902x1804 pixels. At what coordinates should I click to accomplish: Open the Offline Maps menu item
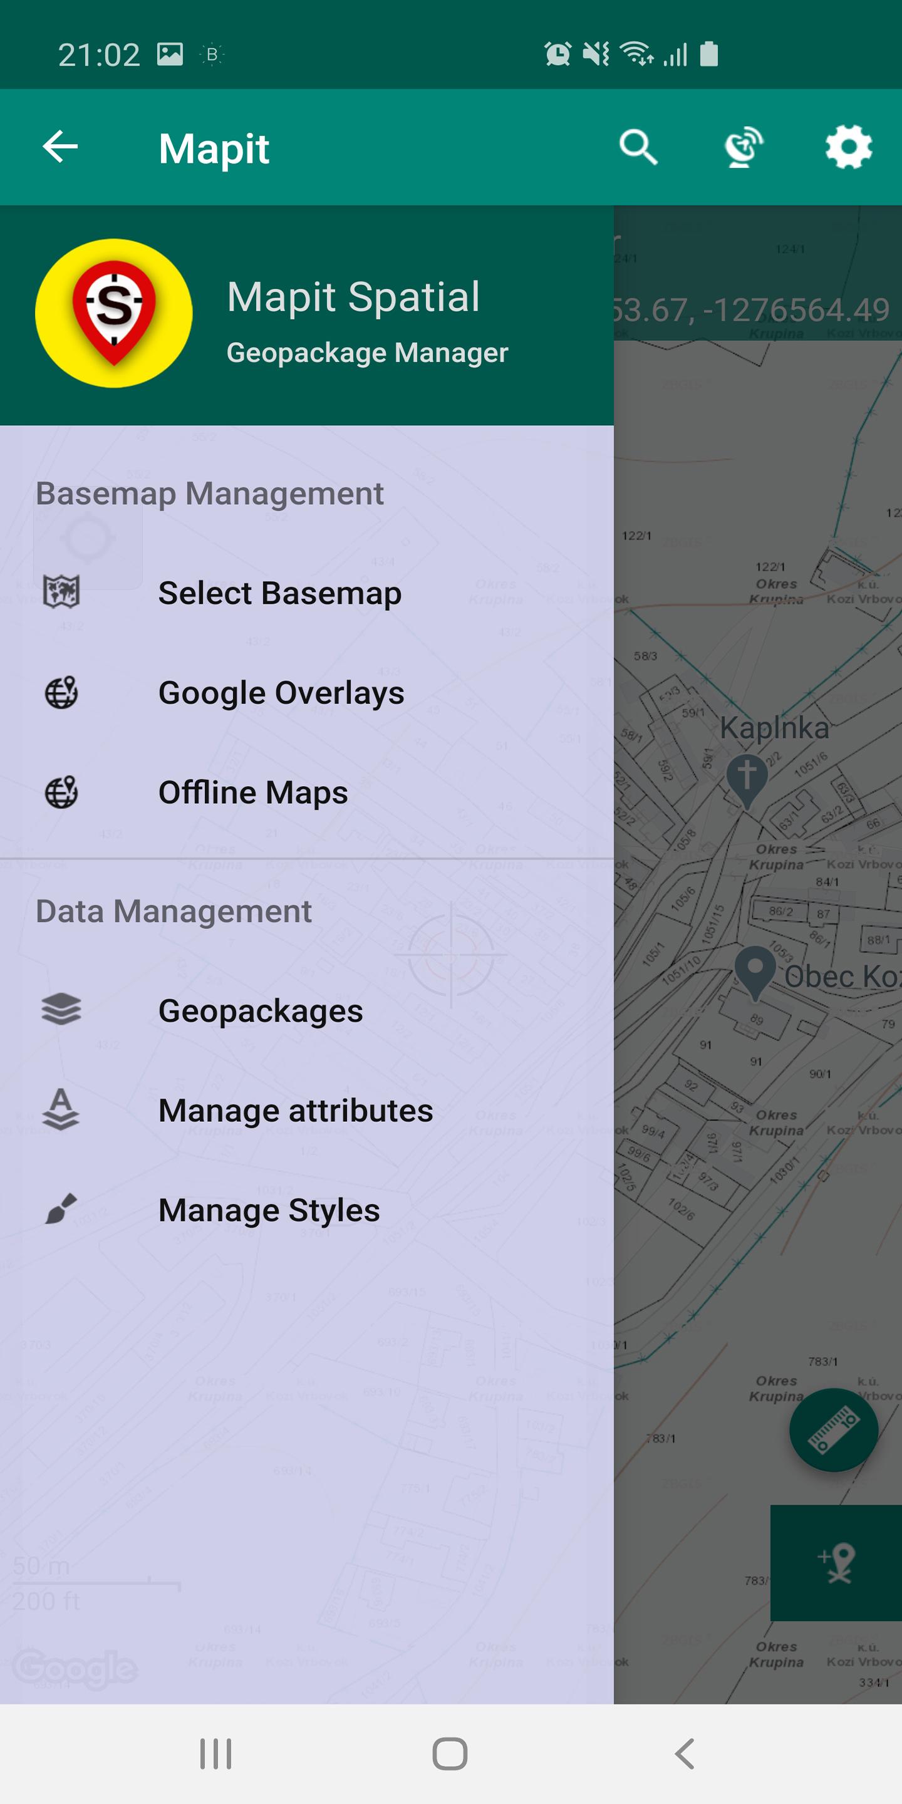[307, 792]
